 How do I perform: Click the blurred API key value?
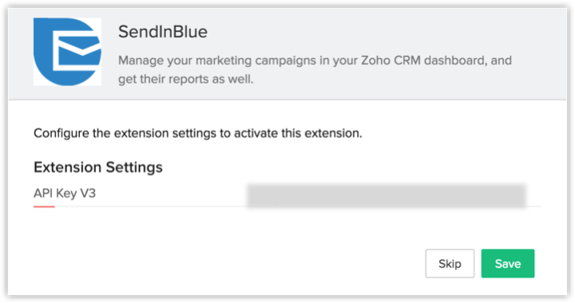point(387,196)
